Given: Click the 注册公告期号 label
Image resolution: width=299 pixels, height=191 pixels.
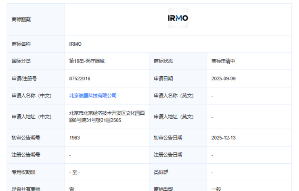Looking at the screenshot, I should coord(26,155).
